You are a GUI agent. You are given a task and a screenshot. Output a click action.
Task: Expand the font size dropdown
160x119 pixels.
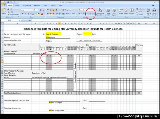tap(38, 10)
